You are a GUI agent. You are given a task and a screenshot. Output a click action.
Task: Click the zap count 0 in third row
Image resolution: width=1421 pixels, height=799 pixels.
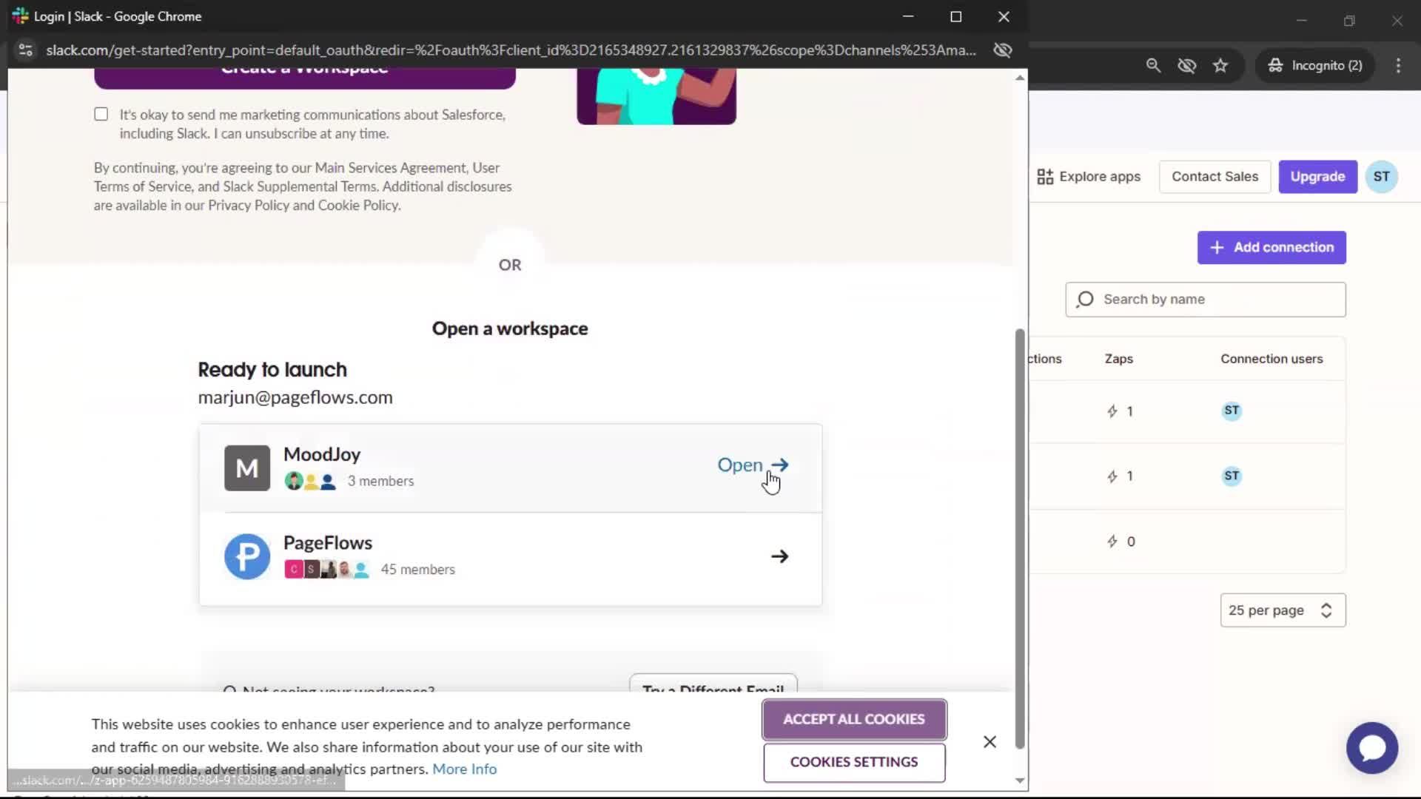[x=1121, y=542]
